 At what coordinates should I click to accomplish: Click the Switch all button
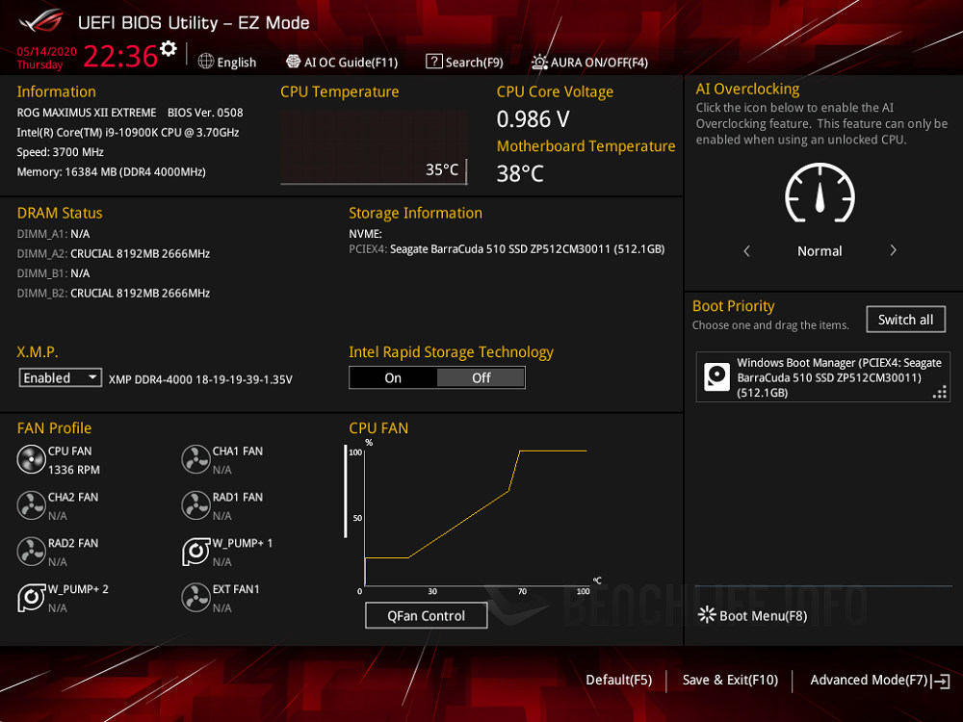pos(905,320)
